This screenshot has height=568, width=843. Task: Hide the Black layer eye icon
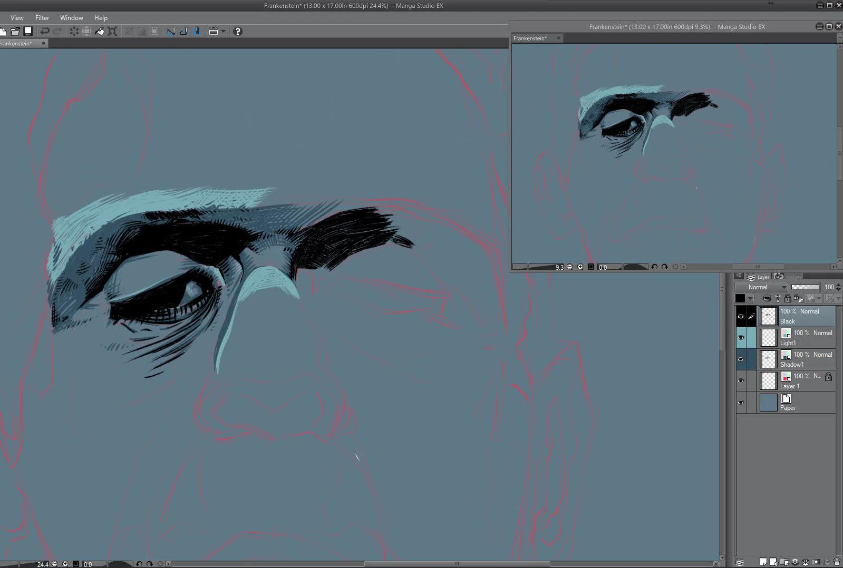pos(741,317)
